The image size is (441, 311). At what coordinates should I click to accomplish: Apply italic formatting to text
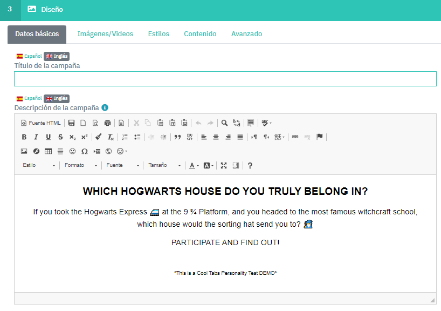tap(36, 137)
